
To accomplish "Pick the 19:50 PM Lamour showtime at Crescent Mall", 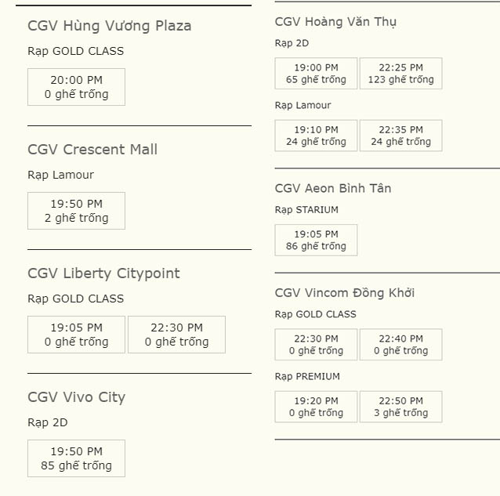I will [x=76, y=211].
